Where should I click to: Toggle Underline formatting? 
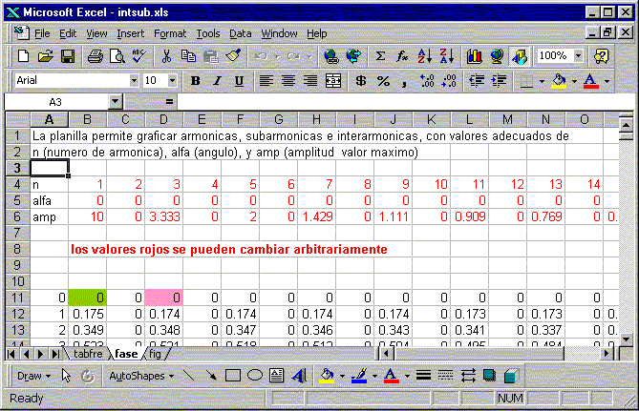pos(239,81)
